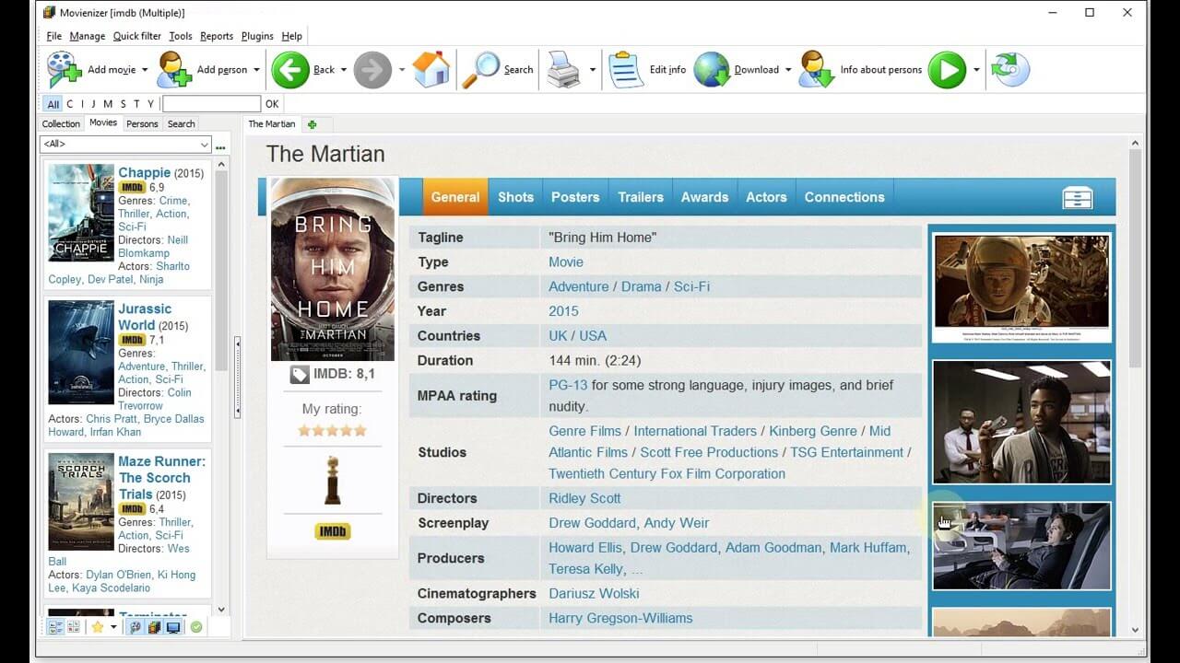Screen dimensions: 1180x663
Task: Switch to thumbnail grid view icon
Action: pos(74,627)
